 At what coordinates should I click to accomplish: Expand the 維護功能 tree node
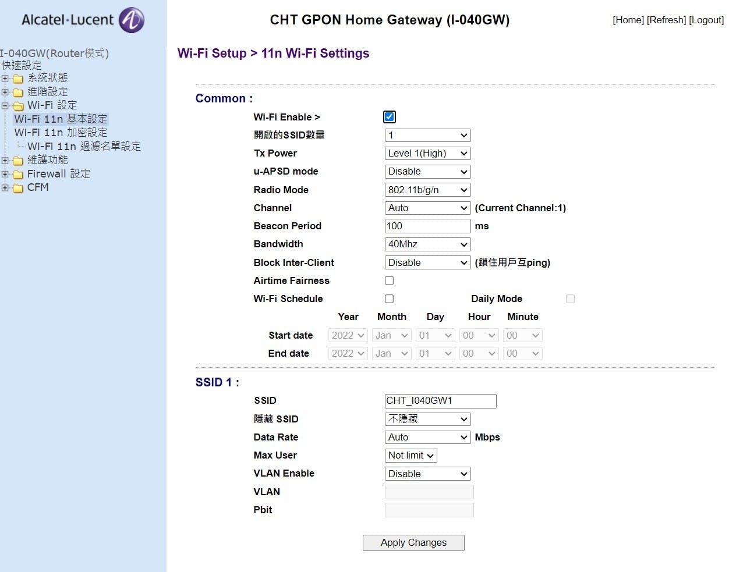coord(5,161)
